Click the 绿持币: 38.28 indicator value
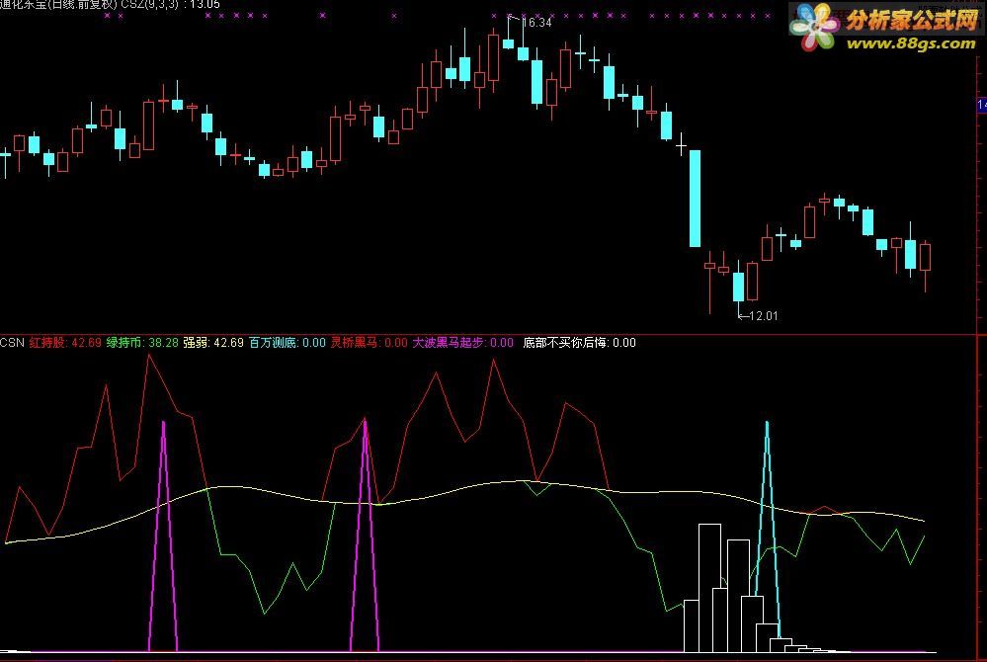This screenshot has width=987, height=662. pos(142,343)
